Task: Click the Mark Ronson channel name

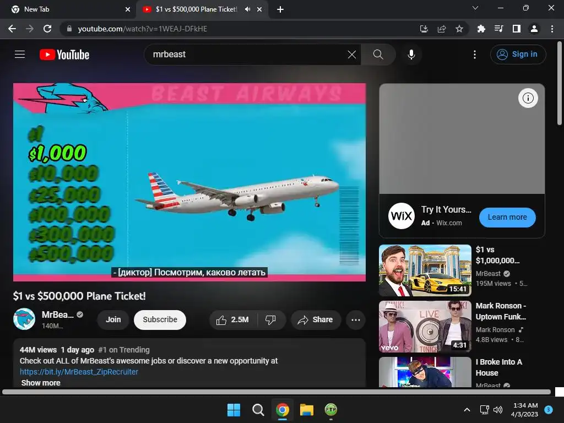Action: [x=495, y=330]
